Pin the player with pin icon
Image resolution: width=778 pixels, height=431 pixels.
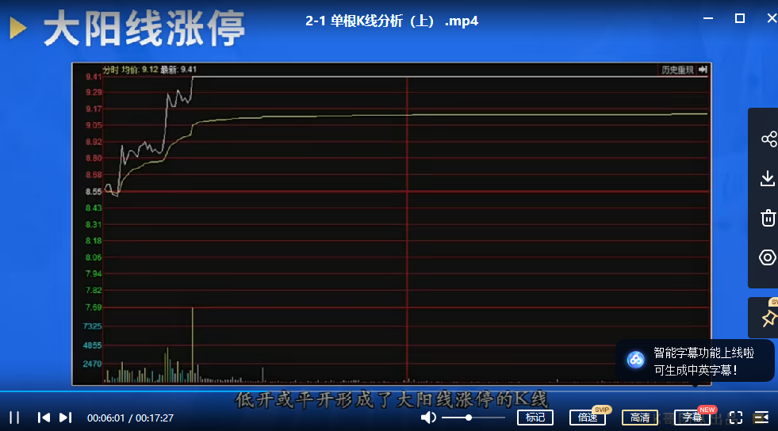769,318
